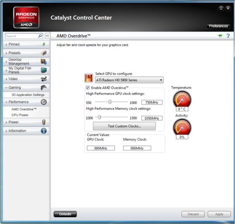
Task: Expand the Information section
Action: click(x=26, y=131)
